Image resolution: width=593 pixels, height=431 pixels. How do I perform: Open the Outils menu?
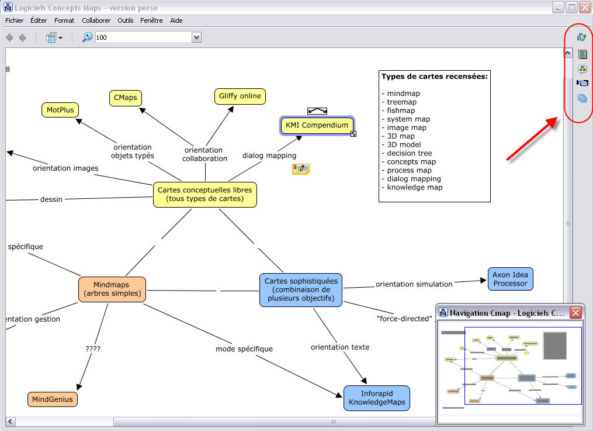click(x=125, y=20)
